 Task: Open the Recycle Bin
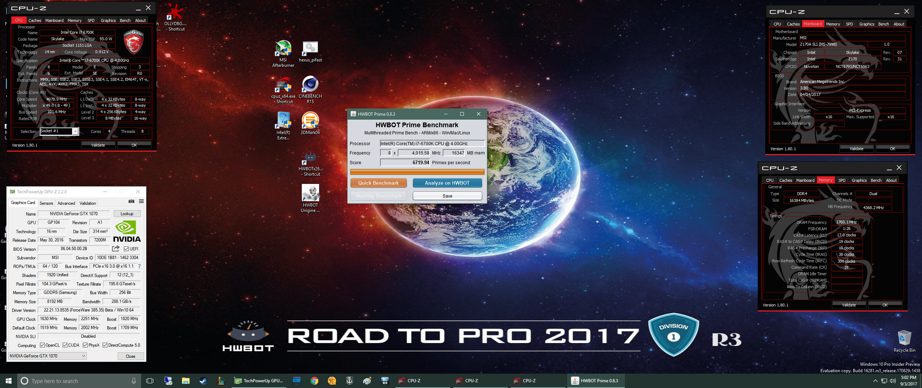[904, 341]
